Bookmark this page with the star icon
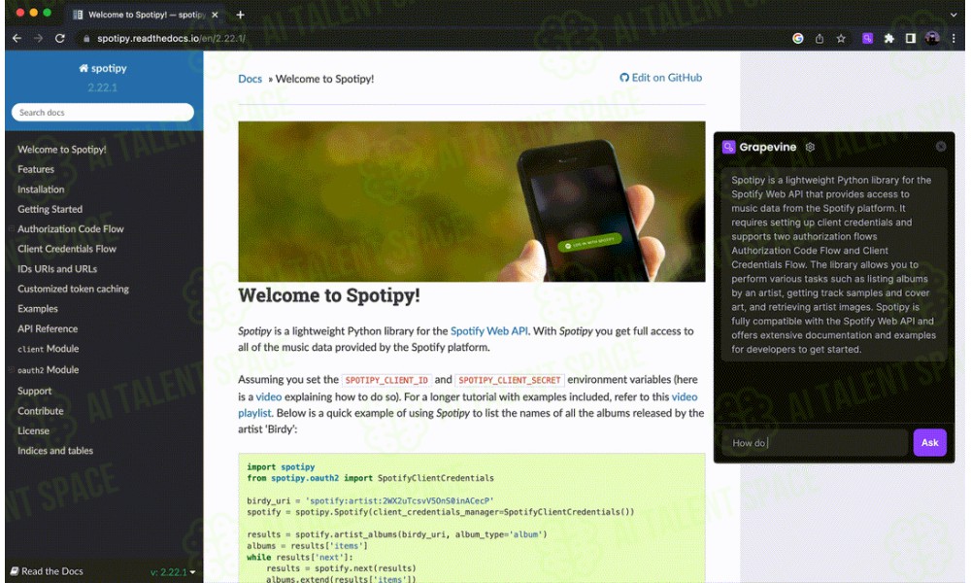Screen dimensions: 971x583 (841, 39)
